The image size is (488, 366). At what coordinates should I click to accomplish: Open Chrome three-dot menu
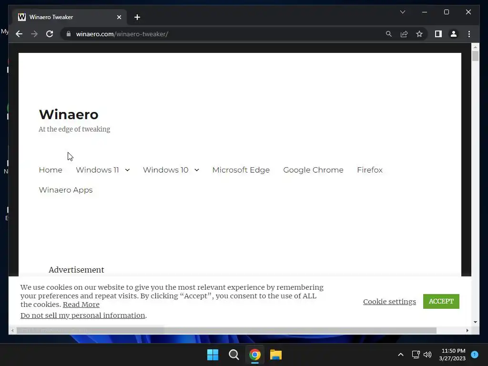click(x=469, y=34)
